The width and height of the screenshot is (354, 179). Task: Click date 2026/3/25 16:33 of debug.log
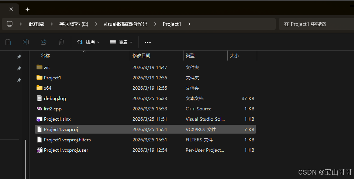pyautogui.click(x=150, y=99)
